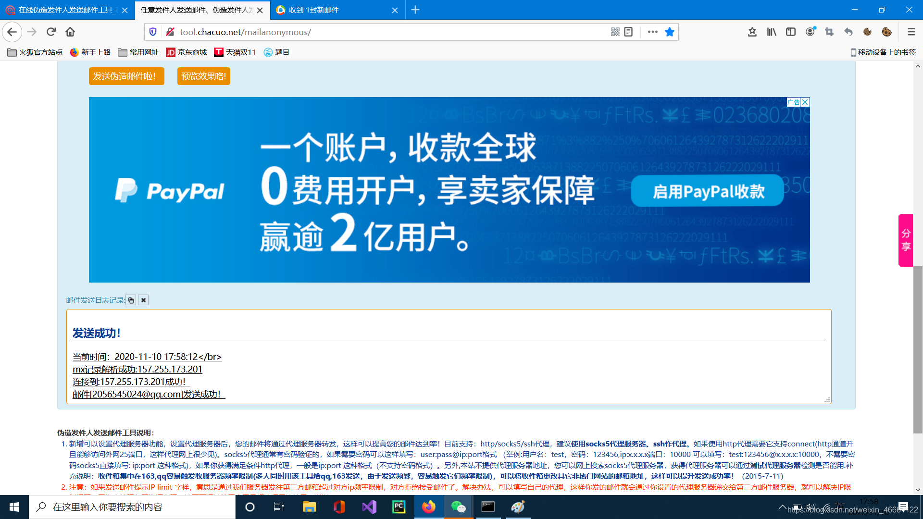This screenshot has height=519, width=923.
Task: Open the Firefox hamburger menu
Action: tap(911, 32)
